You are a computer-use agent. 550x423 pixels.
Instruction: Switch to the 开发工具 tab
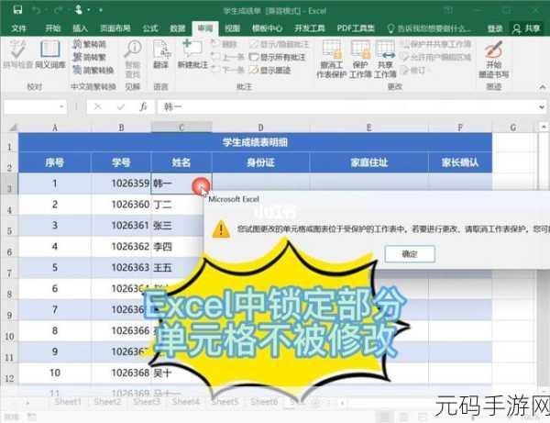click(x=310, y=28)
